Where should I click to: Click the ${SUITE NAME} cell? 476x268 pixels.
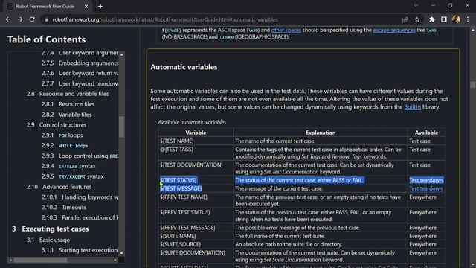(x=196, y=236)
